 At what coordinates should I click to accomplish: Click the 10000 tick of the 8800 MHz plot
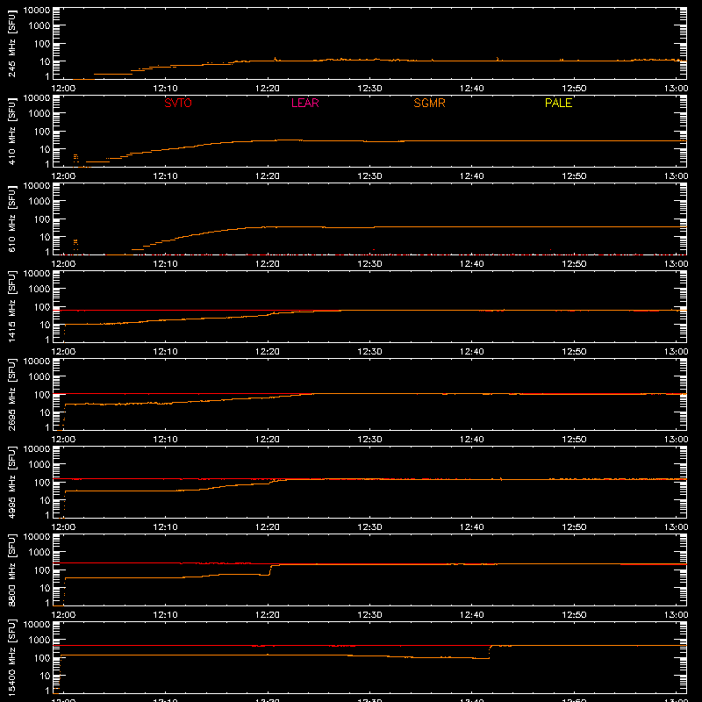[x=37, y=537]
